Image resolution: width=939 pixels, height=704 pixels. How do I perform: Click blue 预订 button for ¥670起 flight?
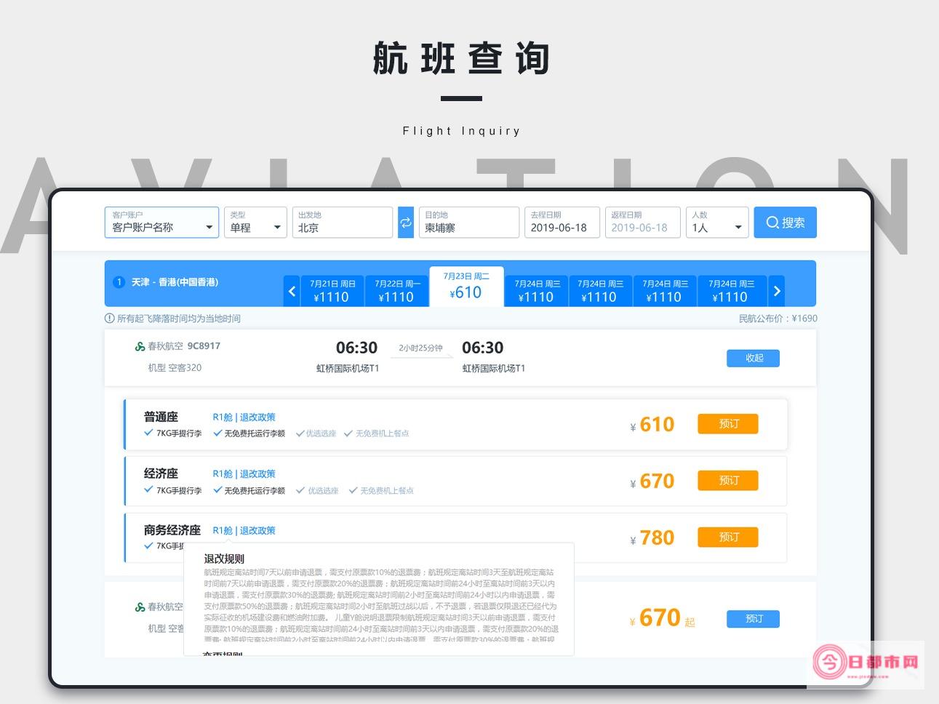(x=753, y=619)
